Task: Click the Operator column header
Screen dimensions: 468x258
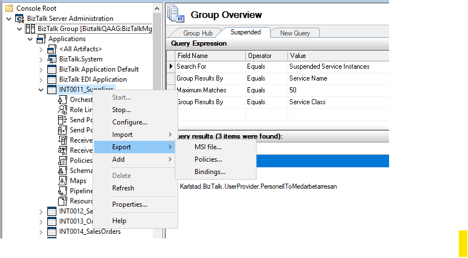Action: 267,56
